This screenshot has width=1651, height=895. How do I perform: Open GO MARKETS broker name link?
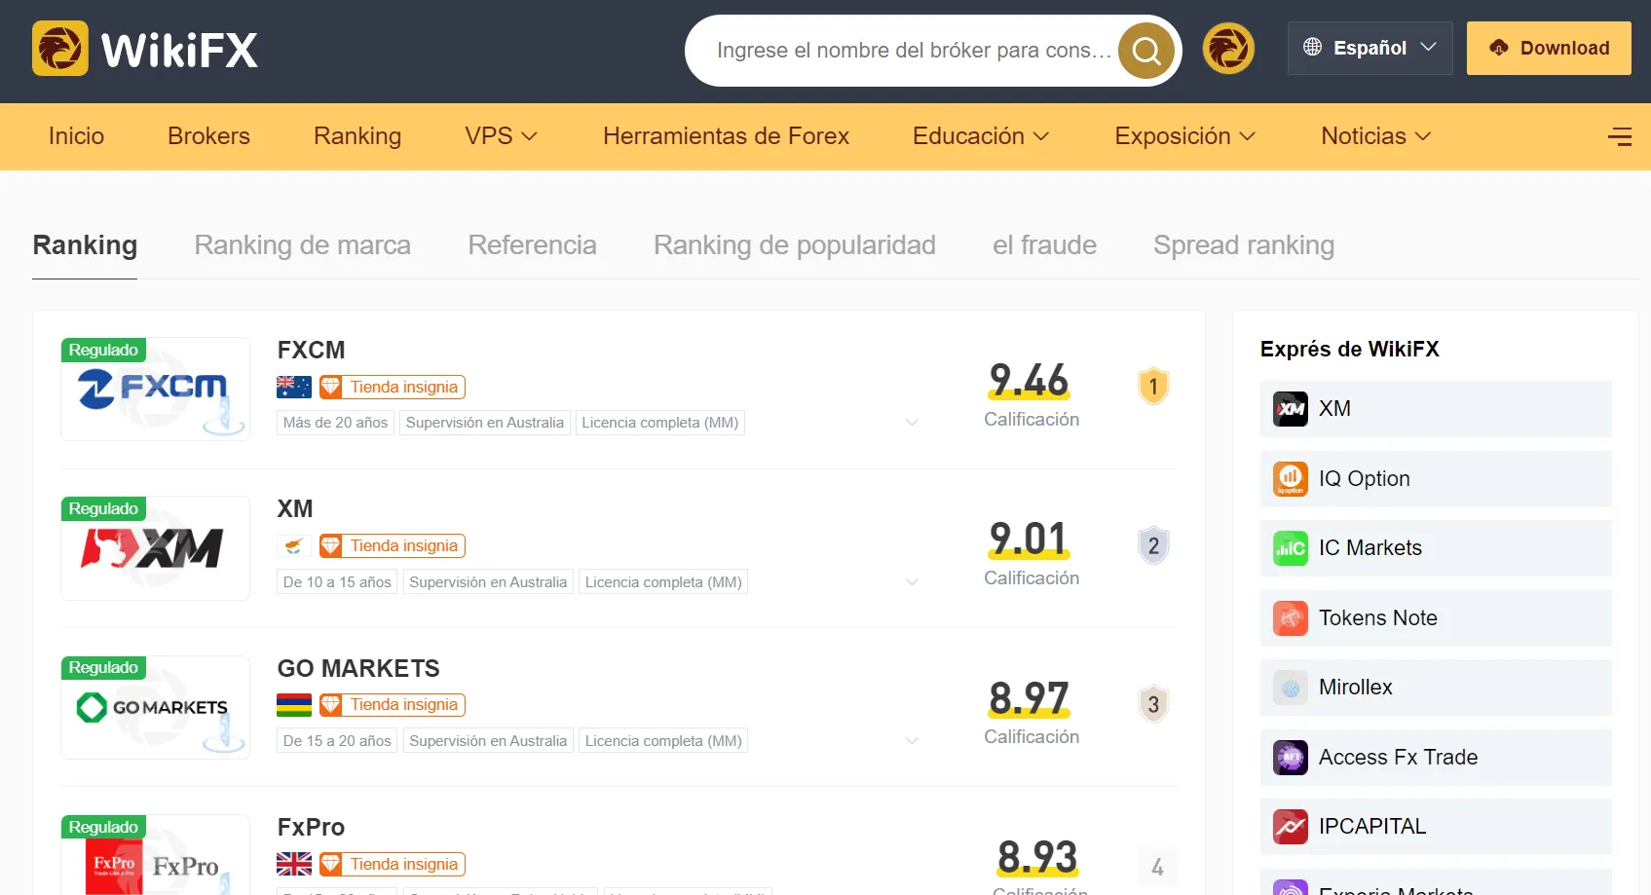[x=358, y=668]
